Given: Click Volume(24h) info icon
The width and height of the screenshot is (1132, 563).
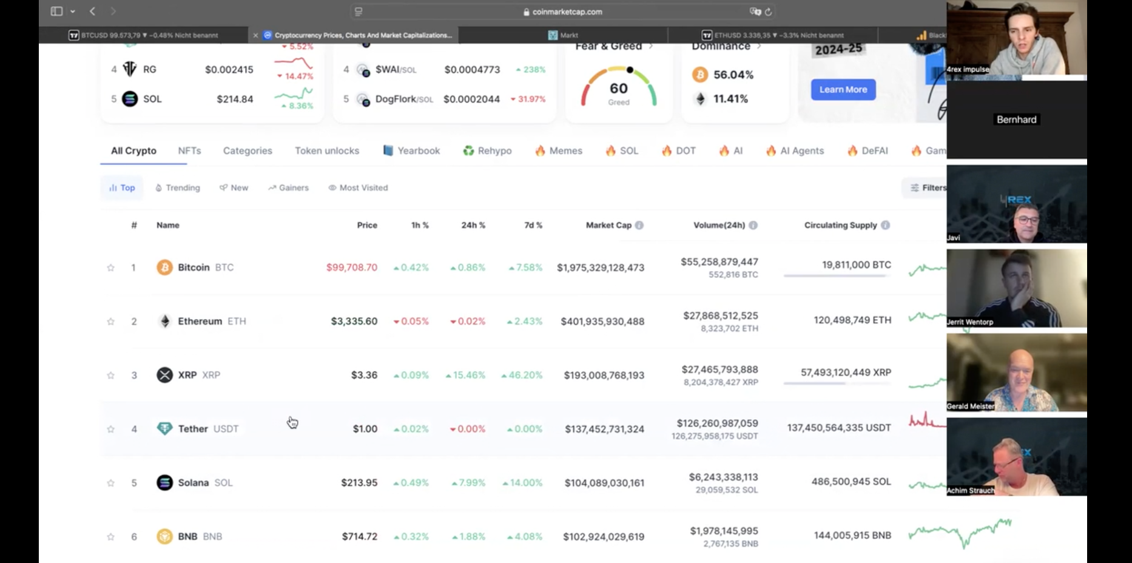Looking at the screenshot, I should coord(753,225).
